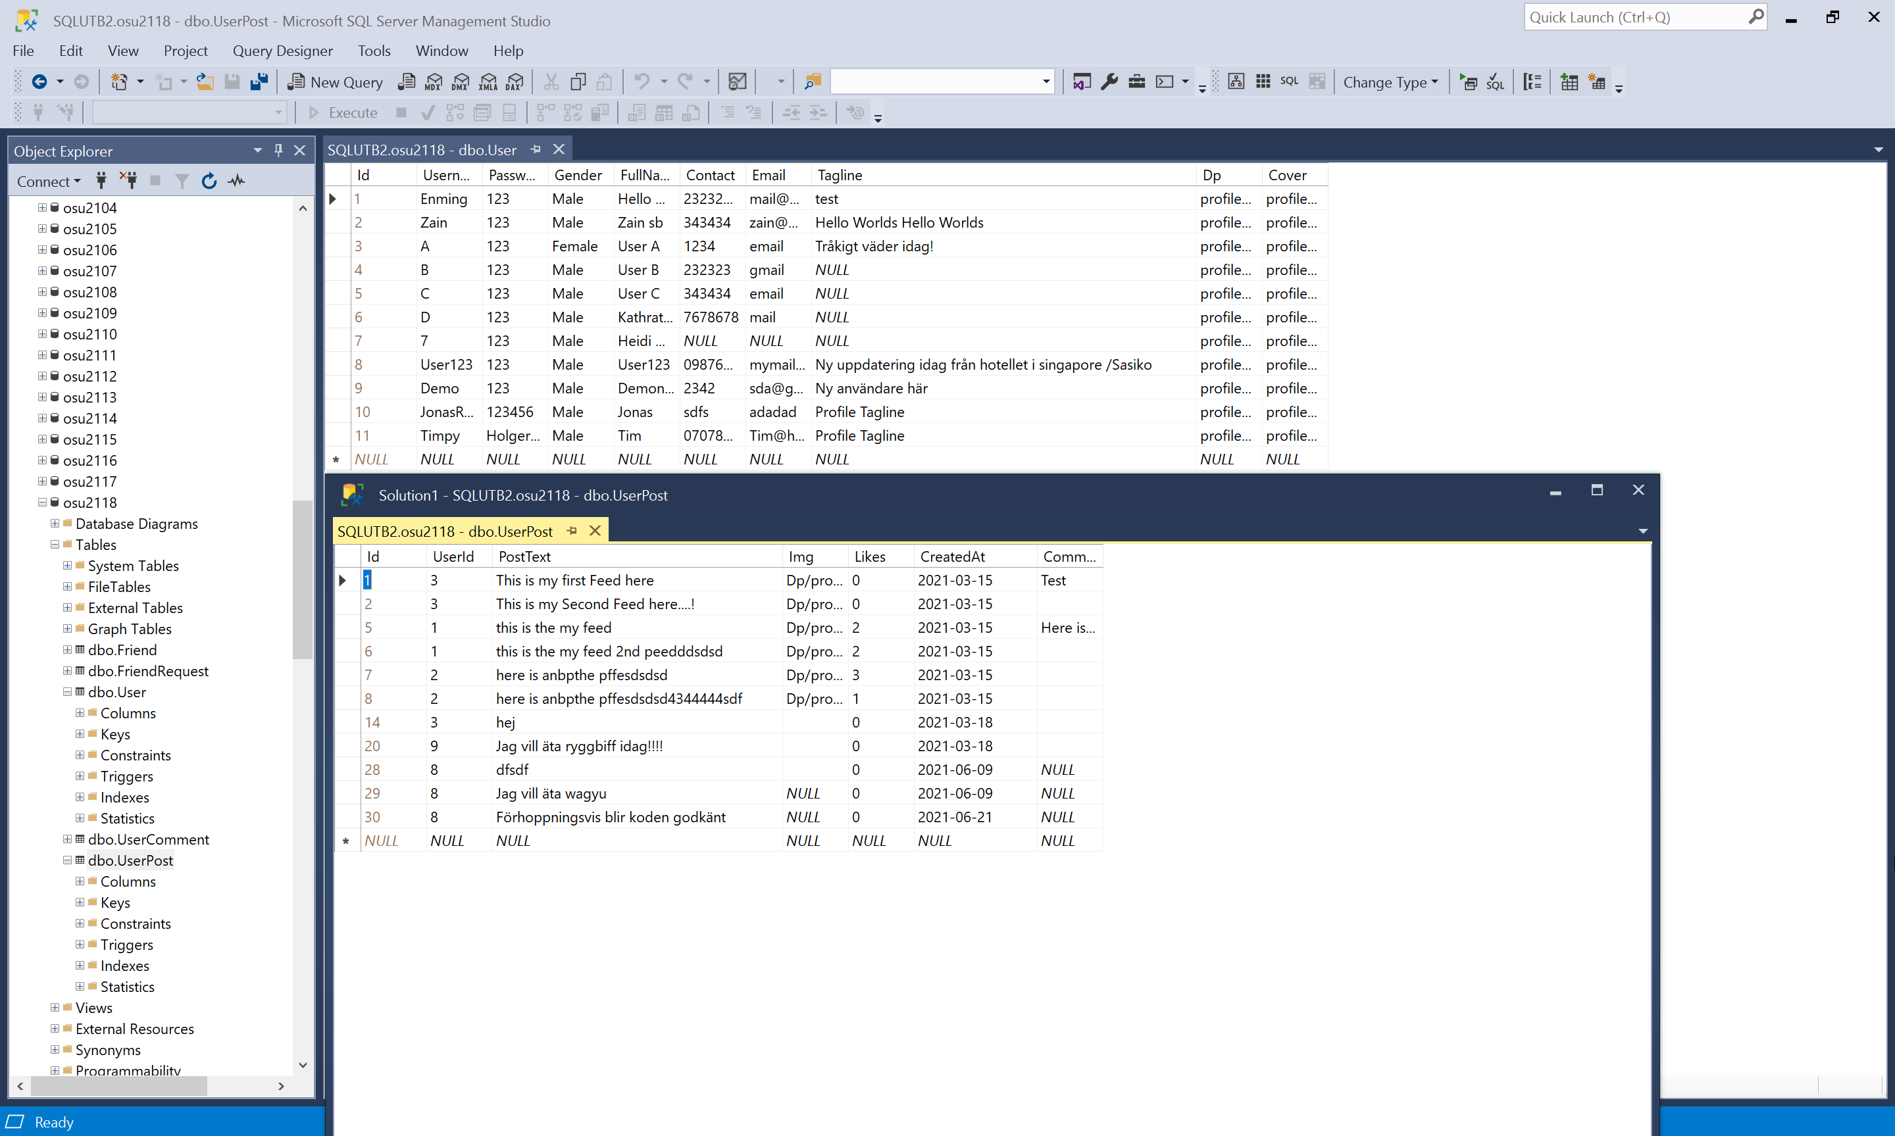The width and height of the screenshot is (1895, 1136).
Task: Toggle pin on Object Explorer panel
Action: 279,151
